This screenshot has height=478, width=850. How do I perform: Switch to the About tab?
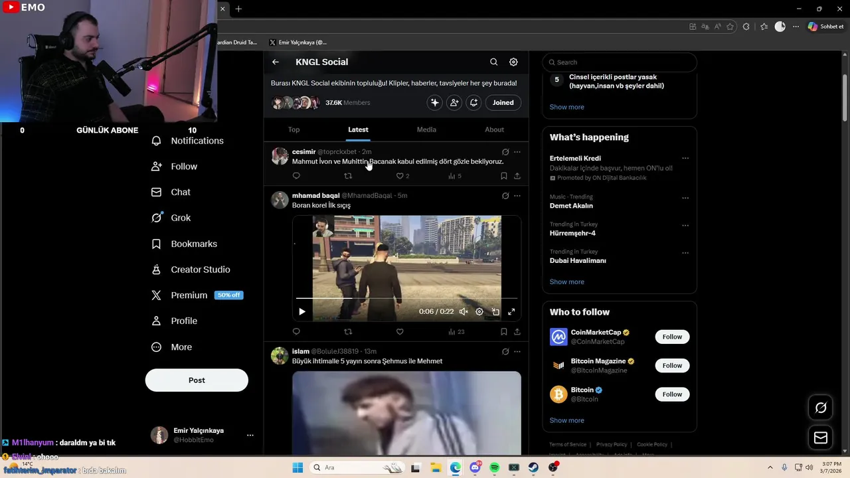click(494, 129)
